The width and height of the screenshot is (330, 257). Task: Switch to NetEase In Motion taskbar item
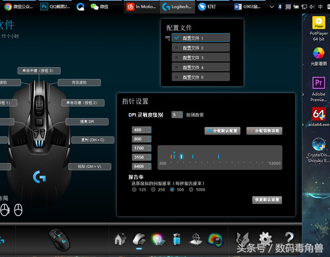(141, 7)
